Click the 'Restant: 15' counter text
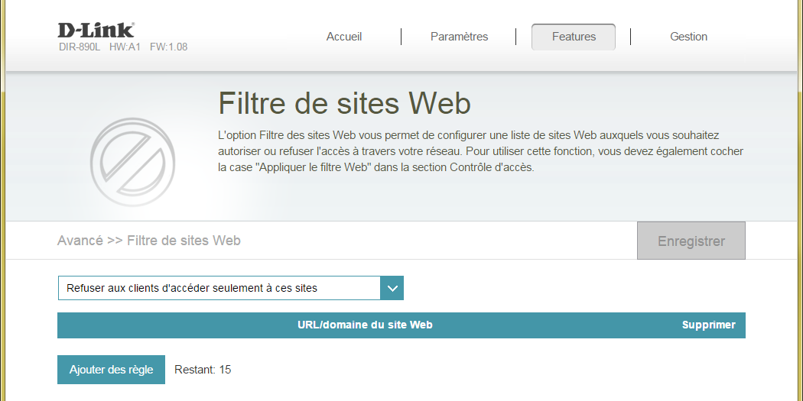 coord(203,370)
